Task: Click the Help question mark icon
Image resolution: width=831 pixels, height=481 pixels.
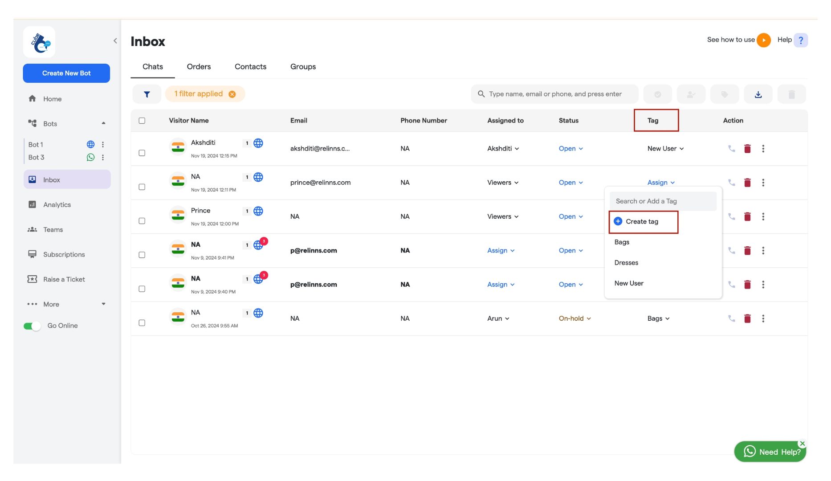Action: (801, 40)
